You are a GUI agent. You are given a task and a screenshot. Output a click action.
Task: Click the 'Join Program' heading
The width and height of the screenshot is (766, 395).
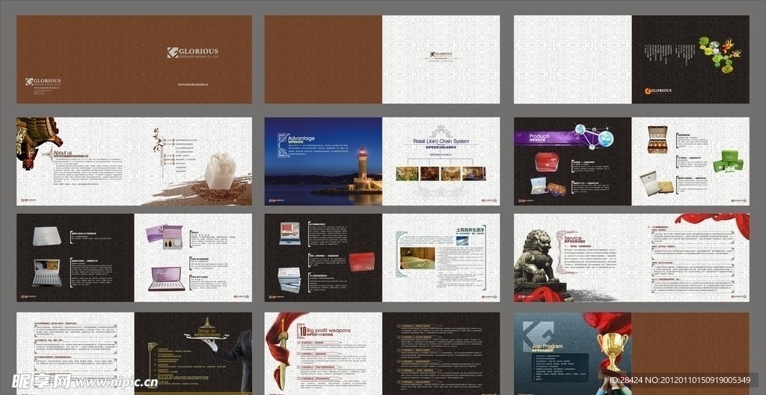(x=547, y=346)
